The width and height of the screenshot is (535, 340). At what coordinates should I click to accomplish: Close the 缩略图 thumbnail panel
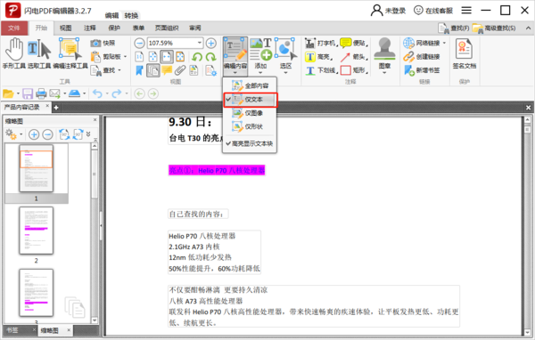[x=95, y=120]
